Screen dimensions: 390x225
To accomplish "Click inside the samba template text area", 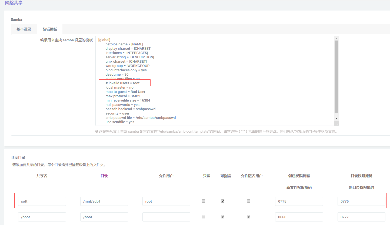I will click(x=216, y=81).
